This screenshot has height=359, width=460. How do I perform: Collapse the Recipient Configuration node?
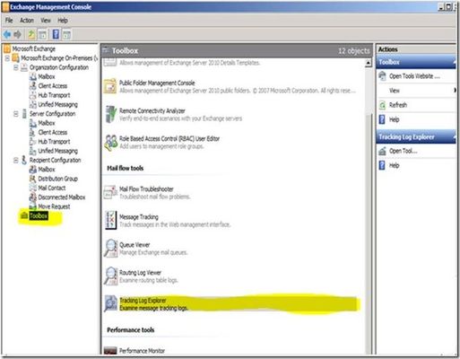coord(16,161)
